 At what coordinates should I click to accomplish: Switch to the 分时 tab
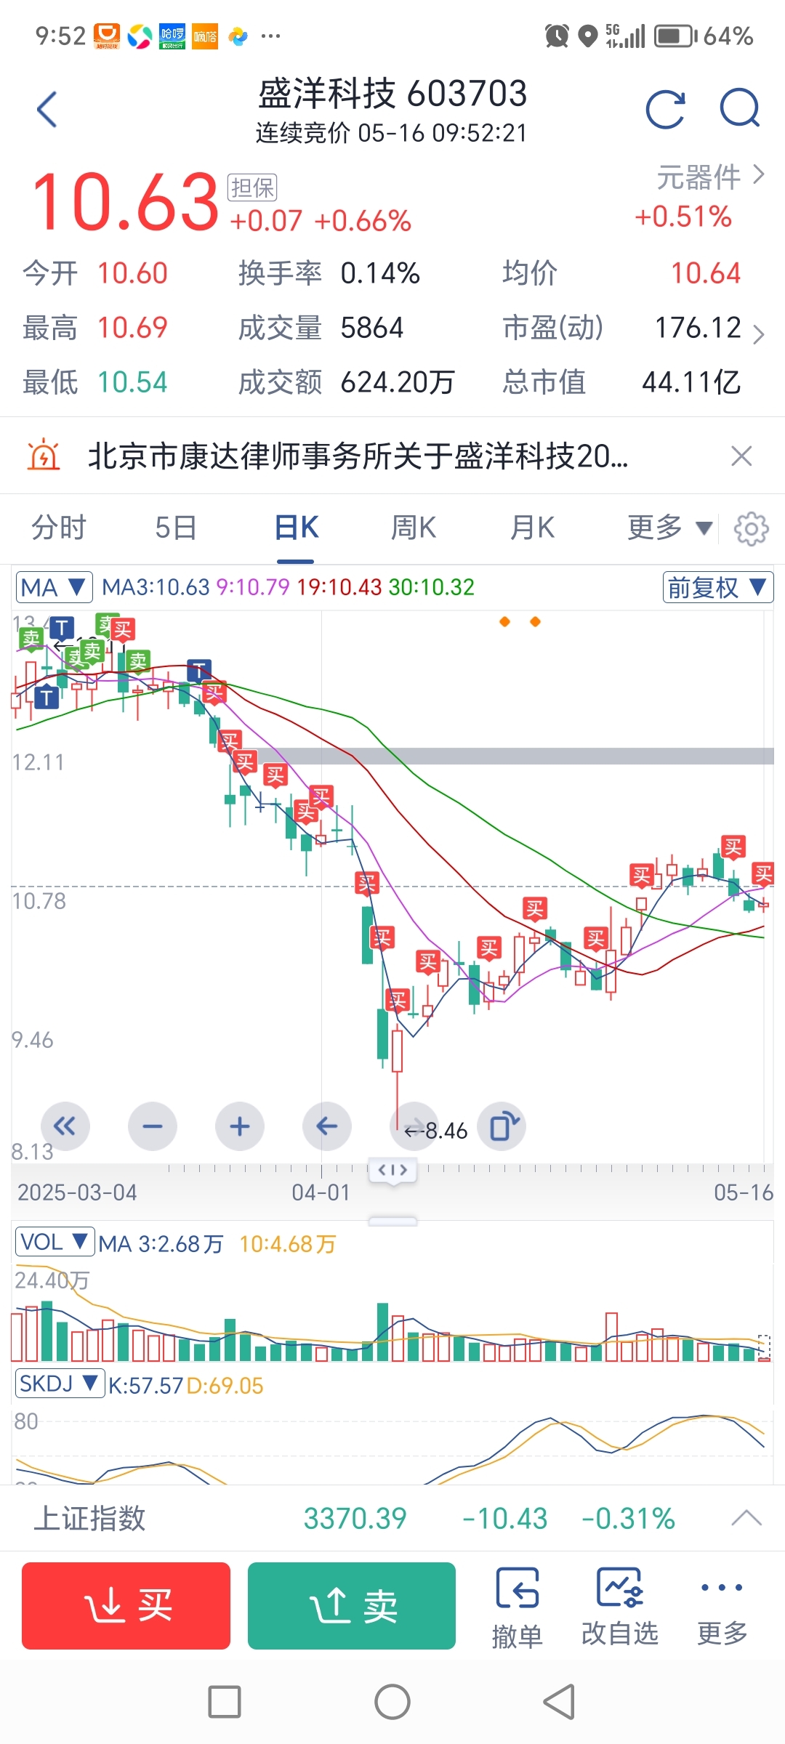tap(59, 528)
